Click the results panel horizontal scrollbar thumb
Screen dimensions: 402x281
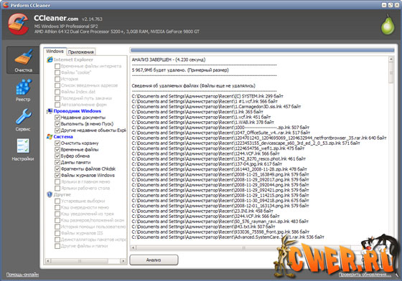(243, 247)
